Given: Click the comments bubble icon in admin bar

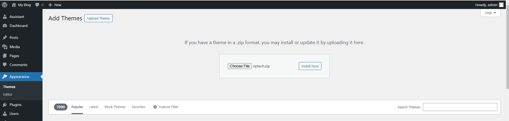Looking at the screenshot, I should pyautogui.click(x=37, y=5).
